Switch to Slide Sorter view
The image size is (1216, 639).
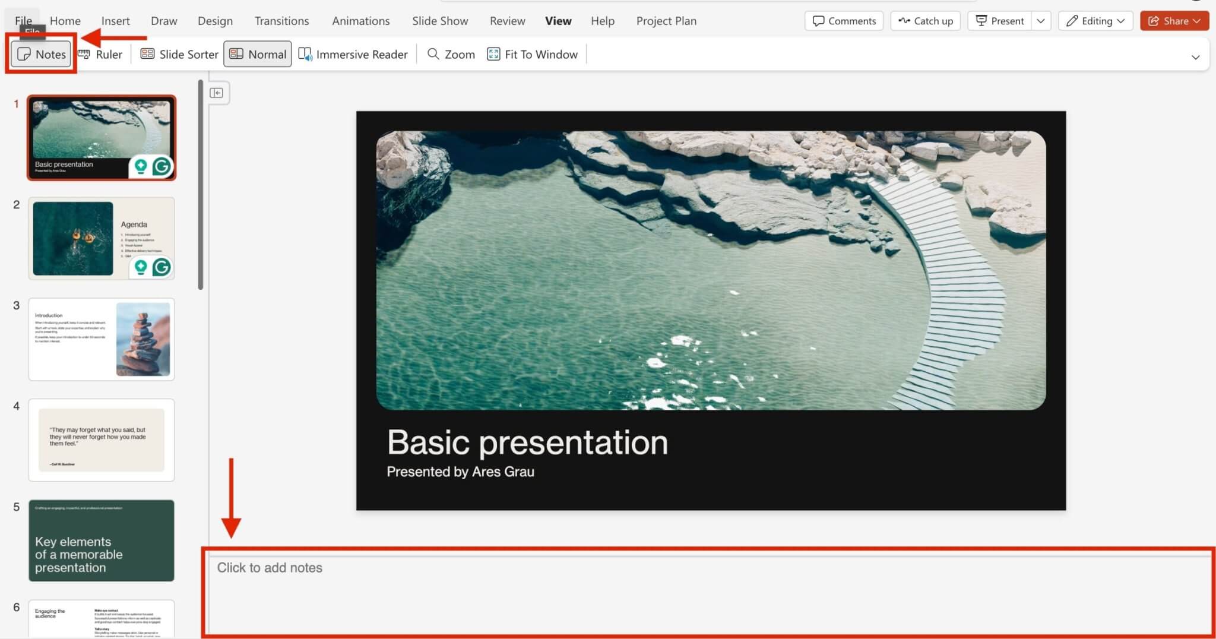(178, 53)
